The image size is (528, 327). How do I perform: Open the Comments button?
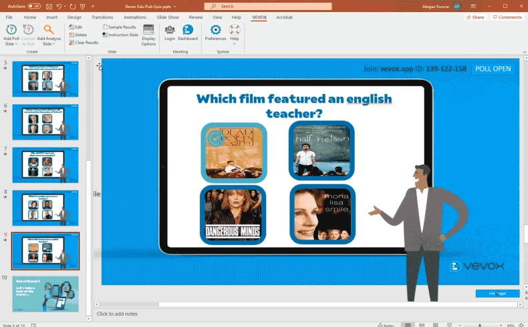pos(507,17)
